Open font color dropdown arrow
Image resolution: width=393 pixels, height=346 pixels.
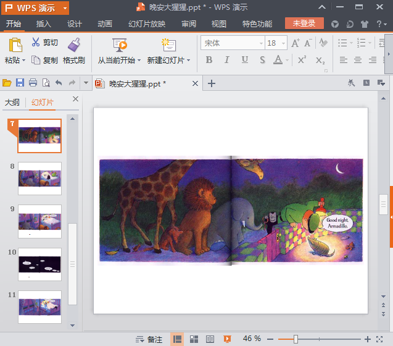click(288, 60)
